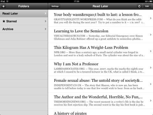
Task: Click chevron on Archive folder row
Action: tap(46, 29)
